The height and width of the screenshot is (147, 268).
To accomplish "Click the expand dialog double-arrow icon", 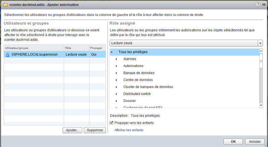I will tap(263, 5).
